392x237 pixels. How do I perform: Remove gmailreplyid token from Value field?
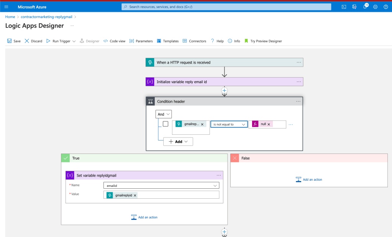click(135, 196)
